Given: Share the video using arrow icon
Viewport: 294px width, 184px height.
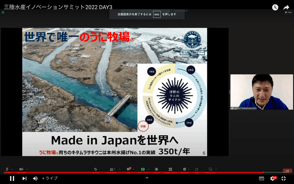Looking at the screenshot, I should tap(286, 7).
